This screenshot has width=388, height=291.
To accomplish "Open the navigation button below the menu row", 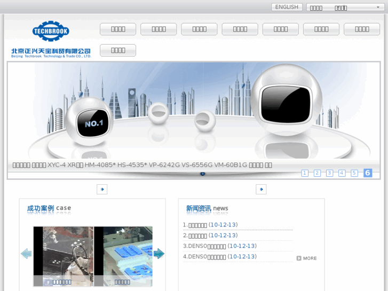I will pyautogui.click(x=118, y=50).
